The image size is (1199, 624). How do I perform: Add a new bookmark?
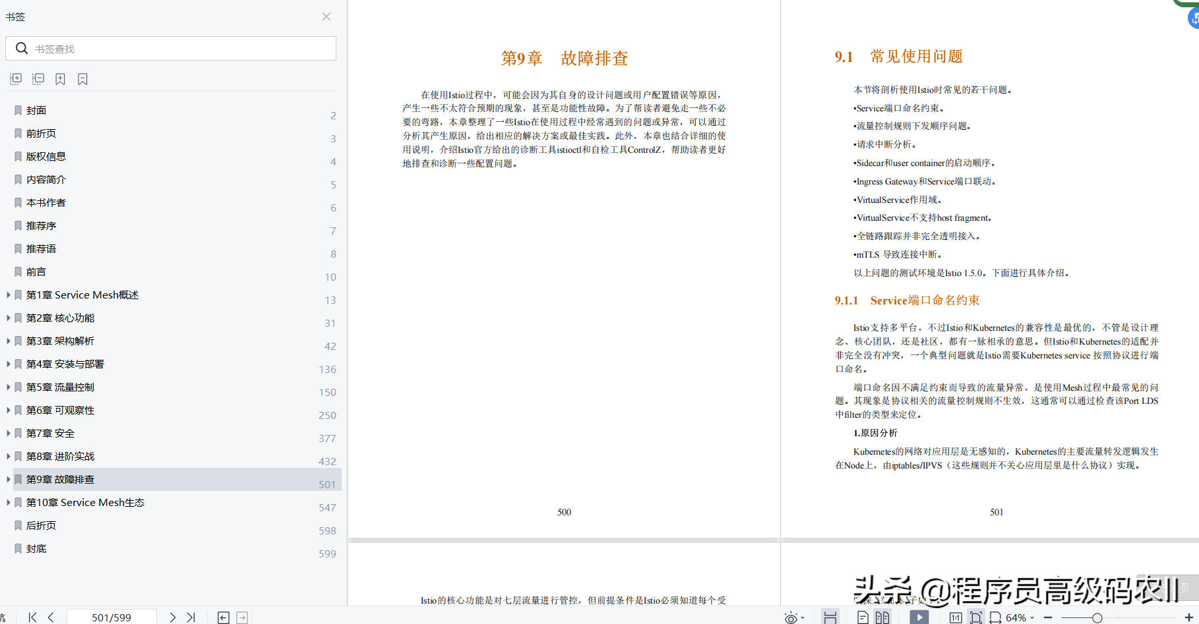[x=60, y=79]
